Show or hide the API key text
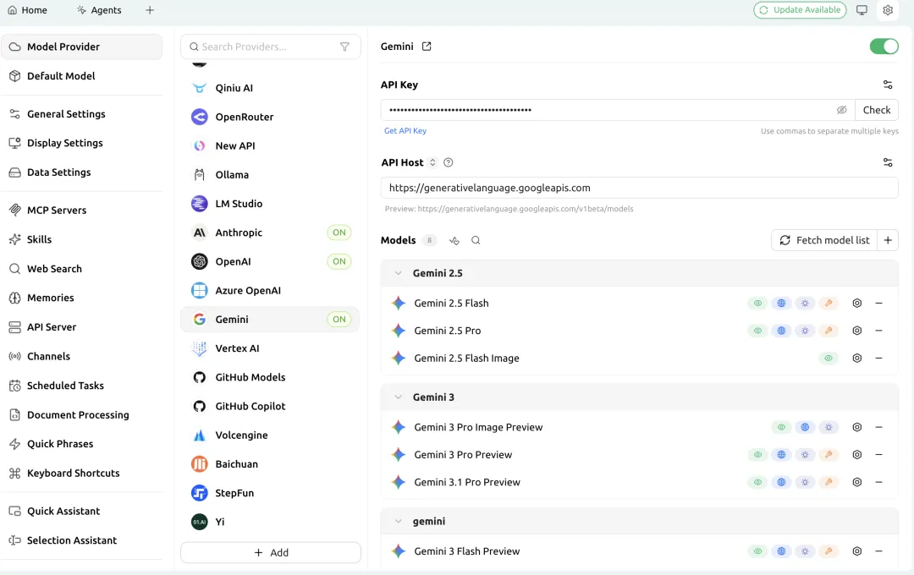 842,110
